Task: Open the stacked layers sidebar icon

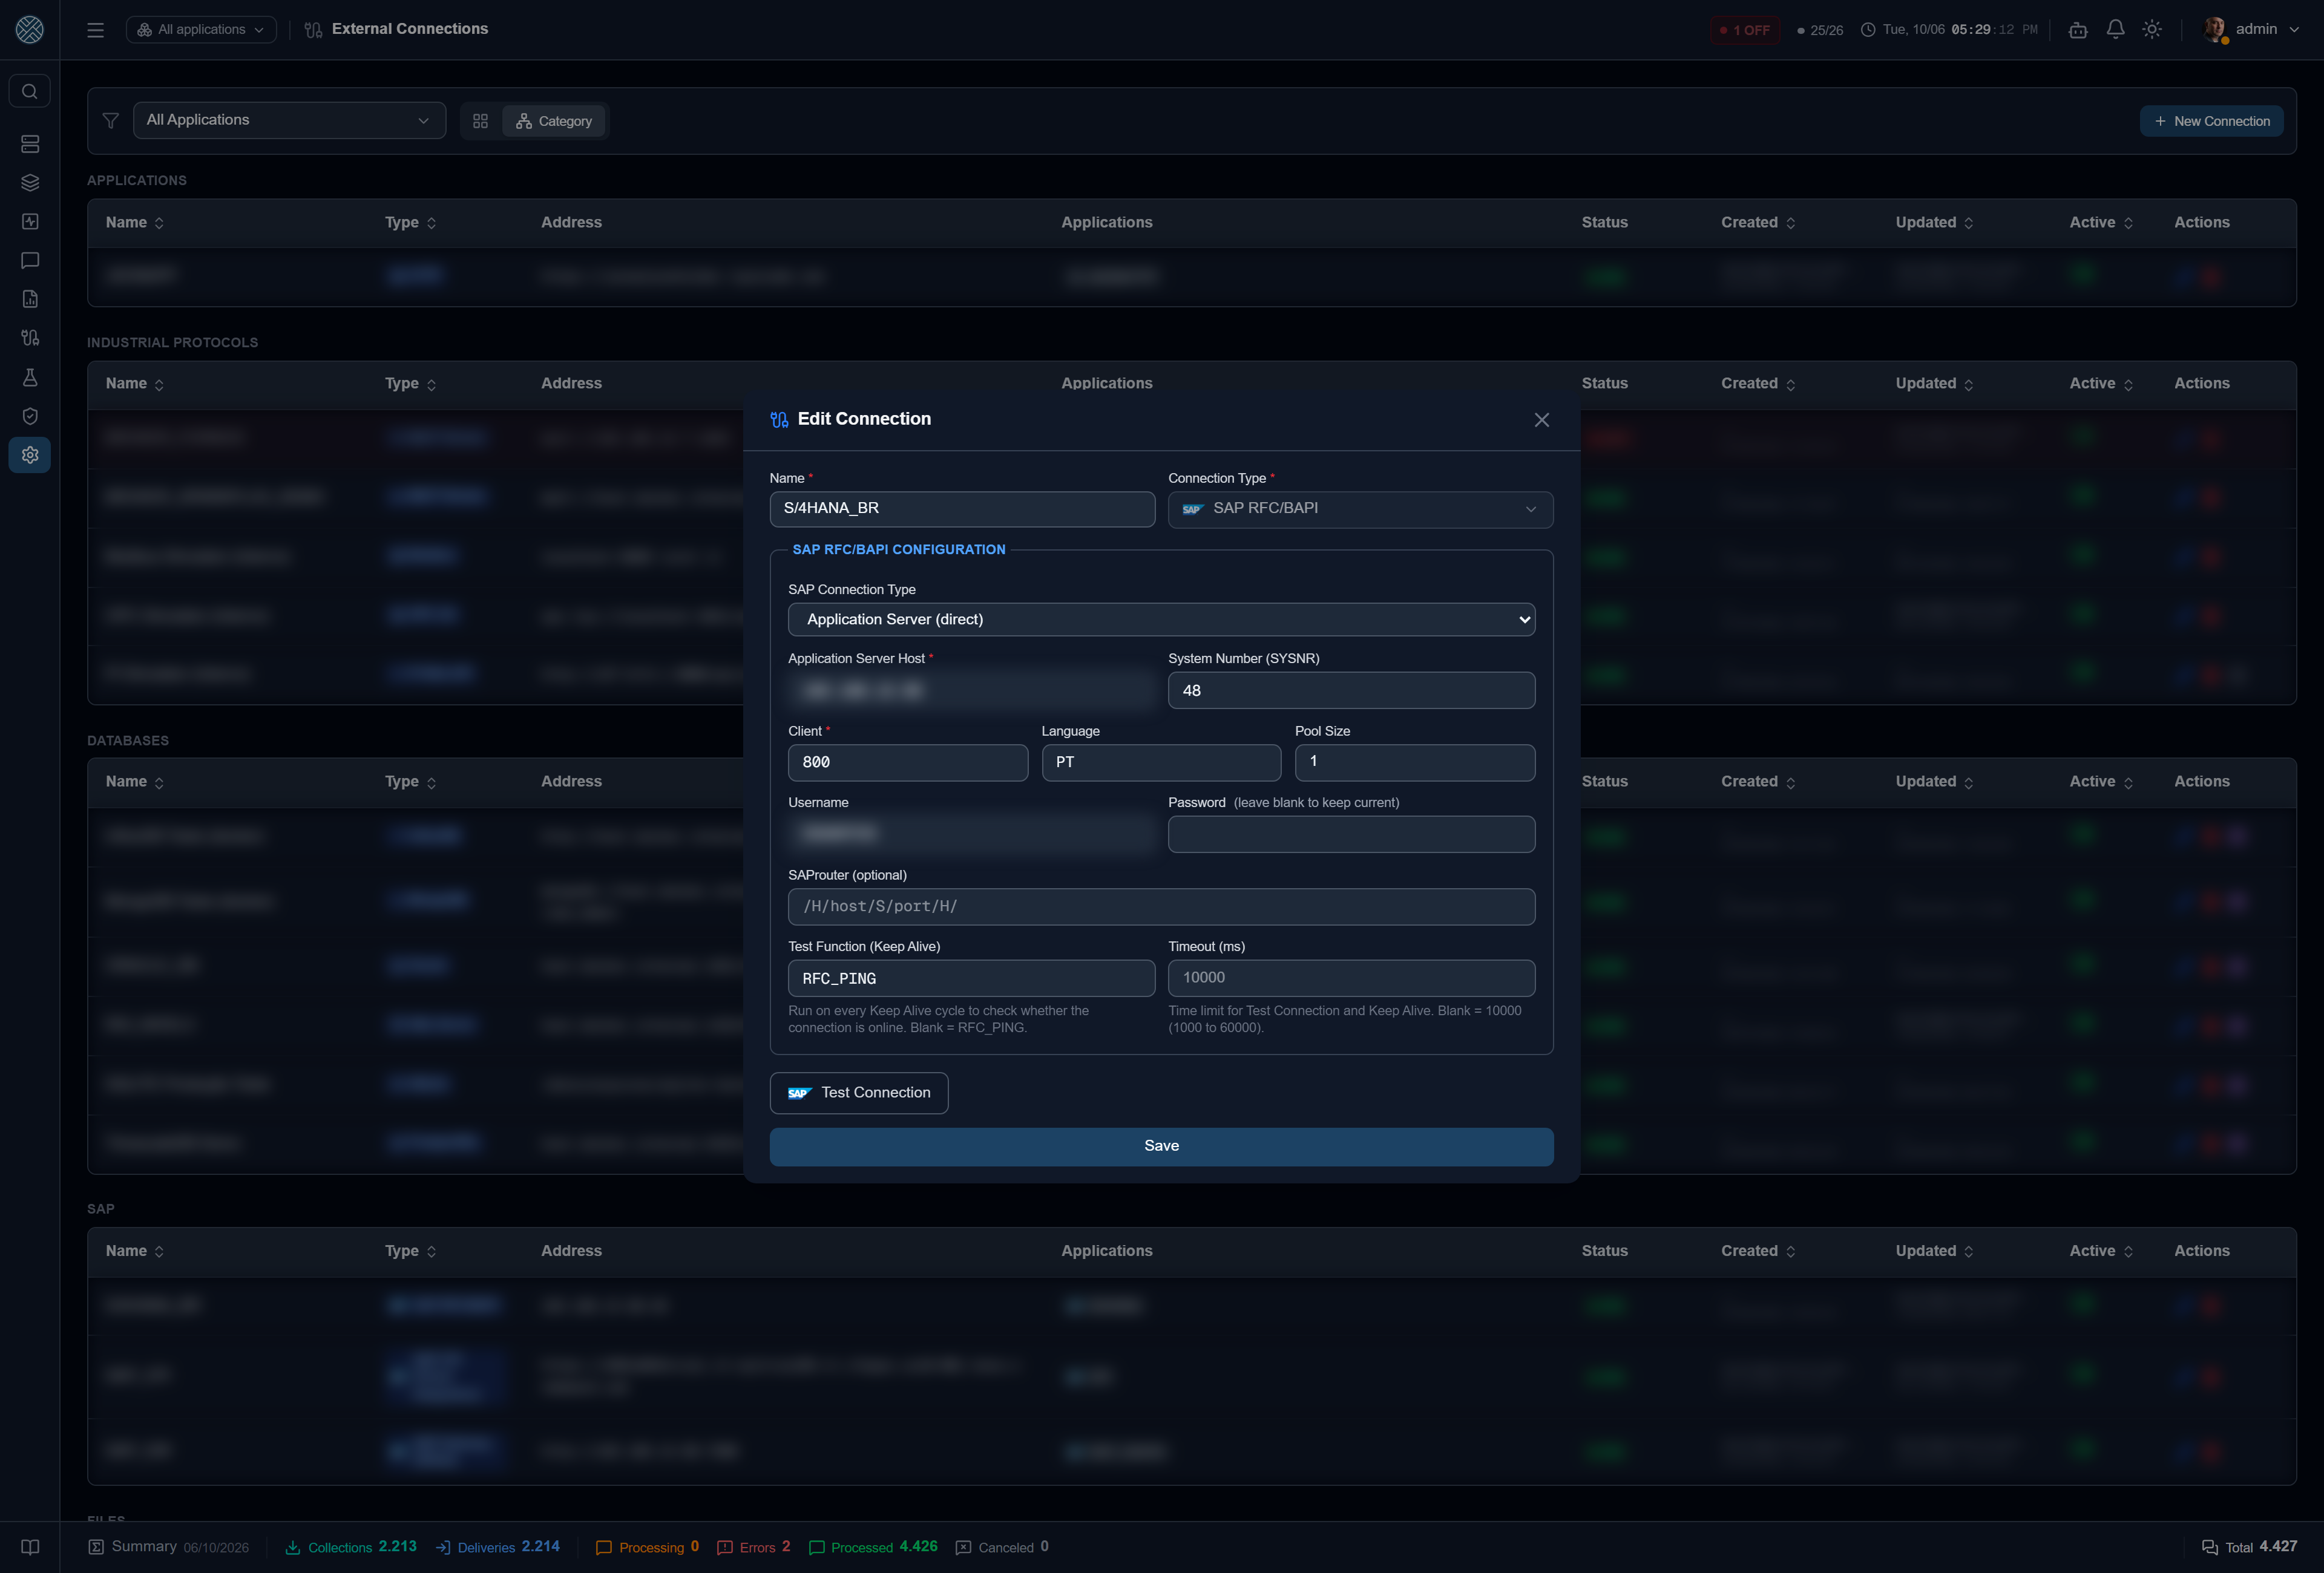Action: [30, 183]
